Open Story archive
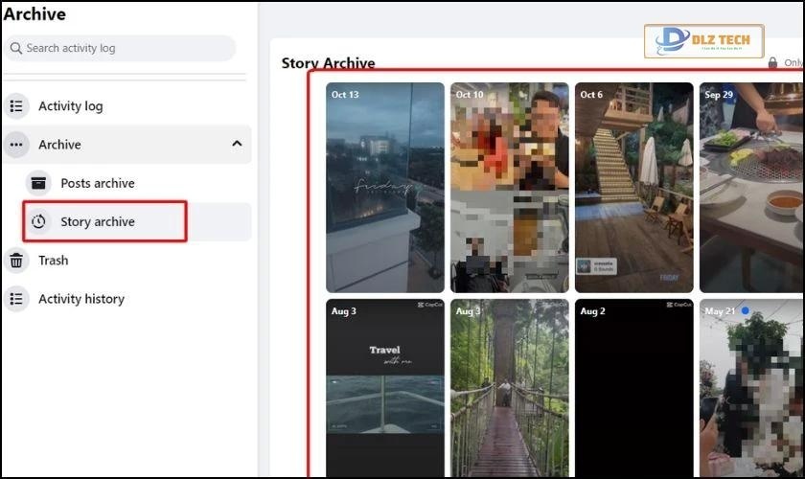Viewport: 805px width, 479px height. pos(138,222)
